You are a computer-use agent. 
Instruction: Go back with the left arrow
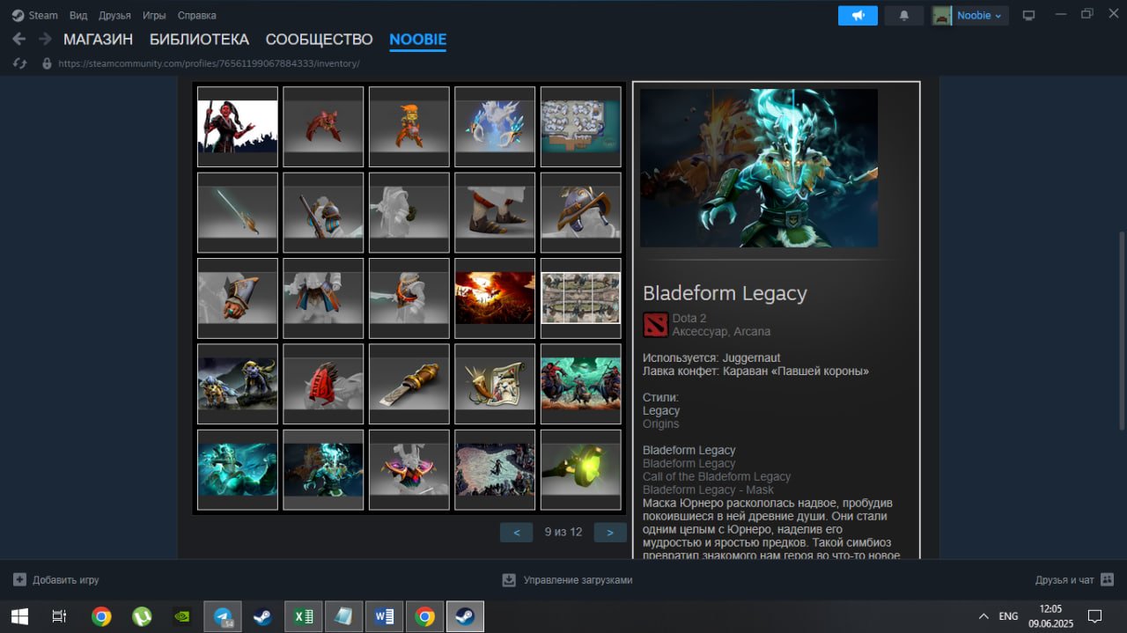(19, 39)
